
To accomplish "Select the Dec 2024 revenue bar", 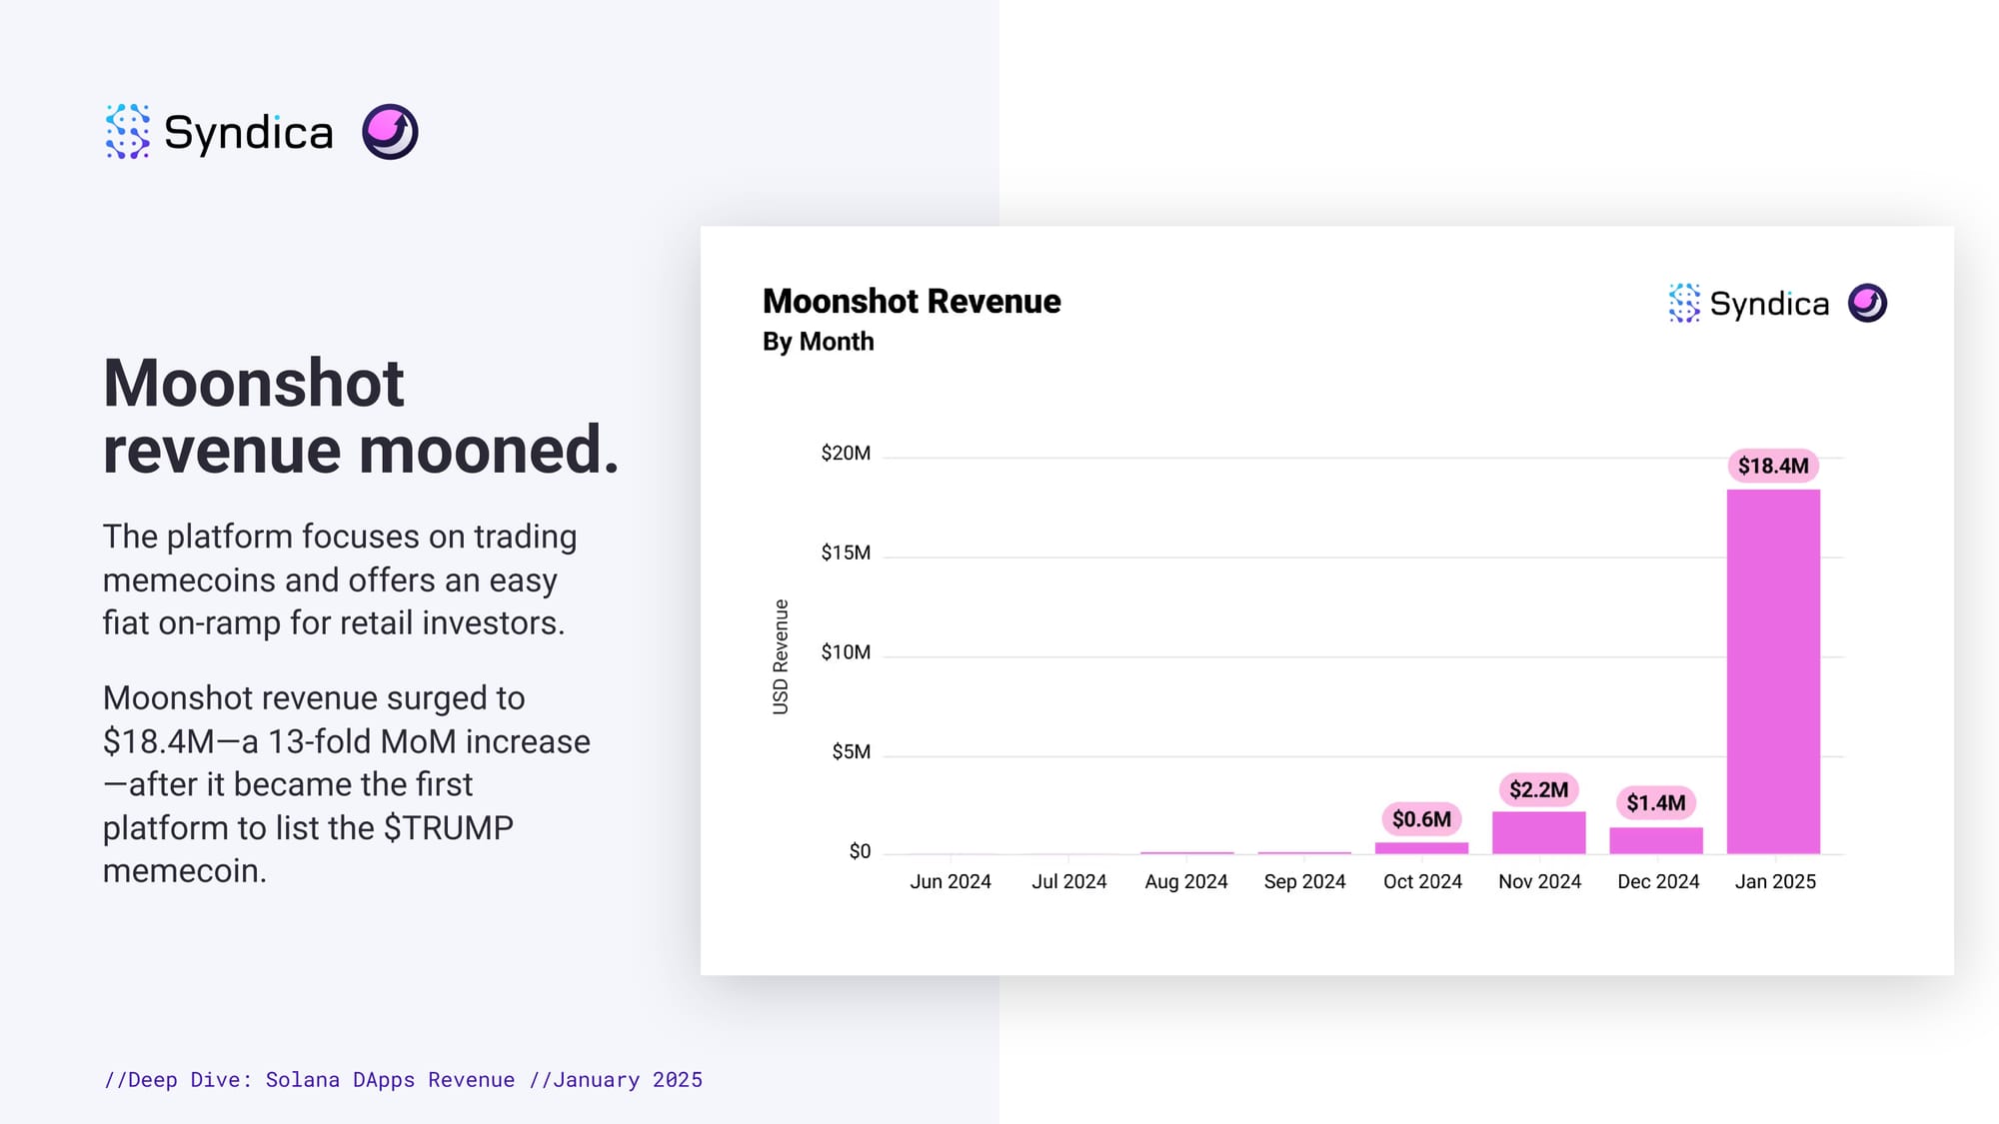I will [1655, 840].
